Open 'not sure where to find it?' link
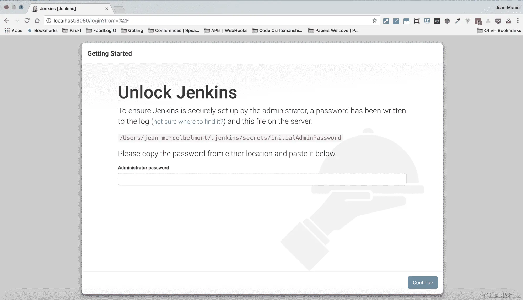Image resolution: width=523 pixels, height=300 pixels. tap(188, 122)
